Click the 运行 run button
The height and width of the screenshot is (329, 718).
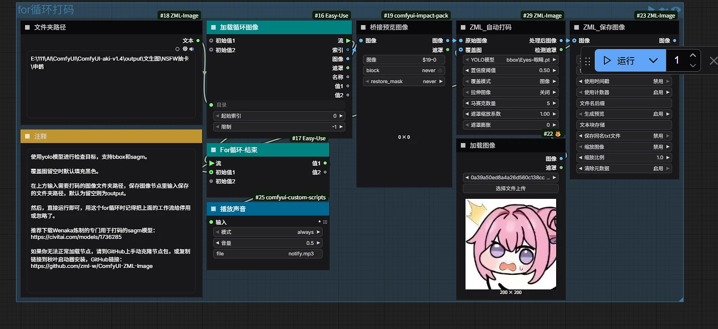[619, 61]
